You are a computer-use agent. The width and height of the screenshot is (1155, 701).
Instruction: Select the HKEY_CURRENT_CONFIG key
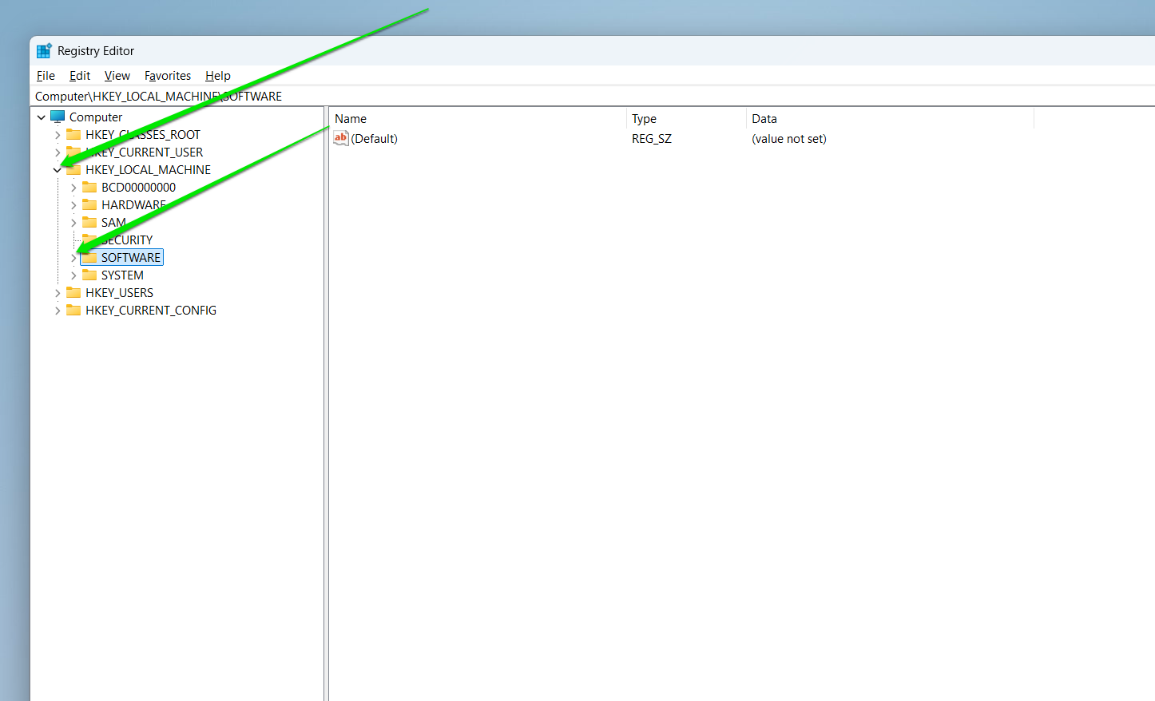click(x=151, y=310)
